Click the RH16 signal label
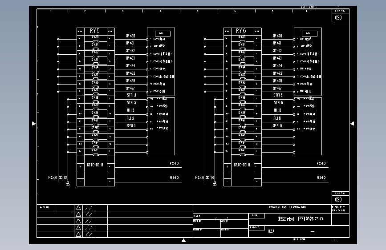Image resolution: width=386 pixels, height=250 pixels. click(277, 110)
